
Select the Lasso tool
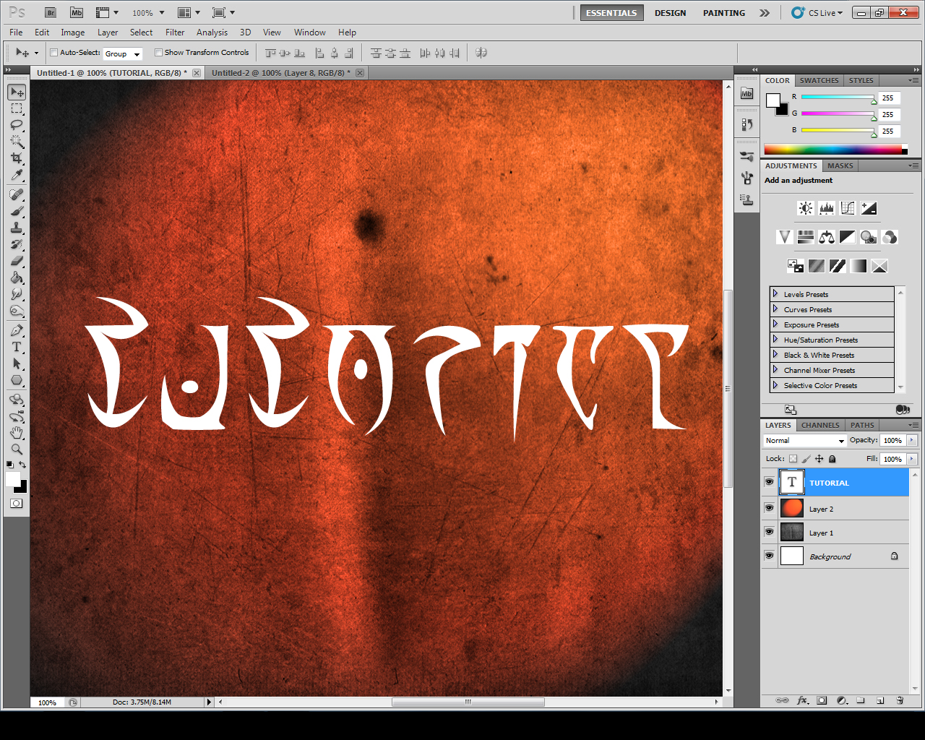16,125
